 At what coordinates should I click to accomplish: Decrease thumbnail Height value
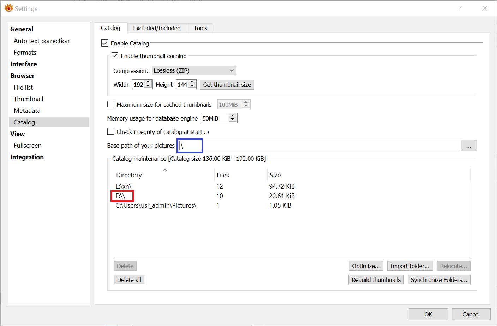click(x=192, y=86)
